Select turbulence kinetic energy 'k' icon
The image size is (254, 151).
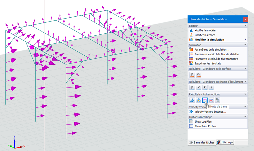tap(205, 87)
